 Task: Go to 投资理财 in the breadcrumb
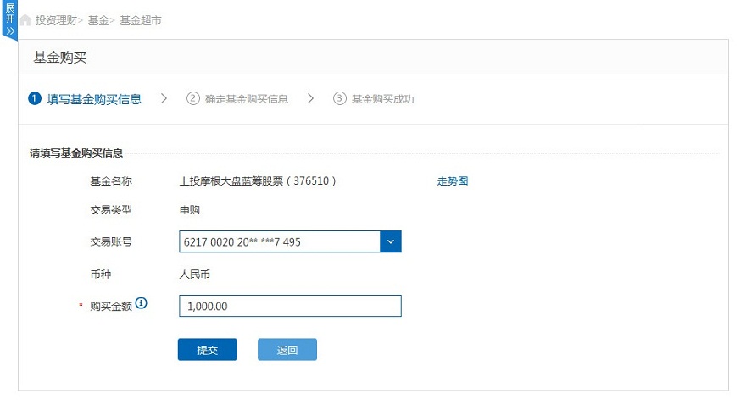point(56,19)
